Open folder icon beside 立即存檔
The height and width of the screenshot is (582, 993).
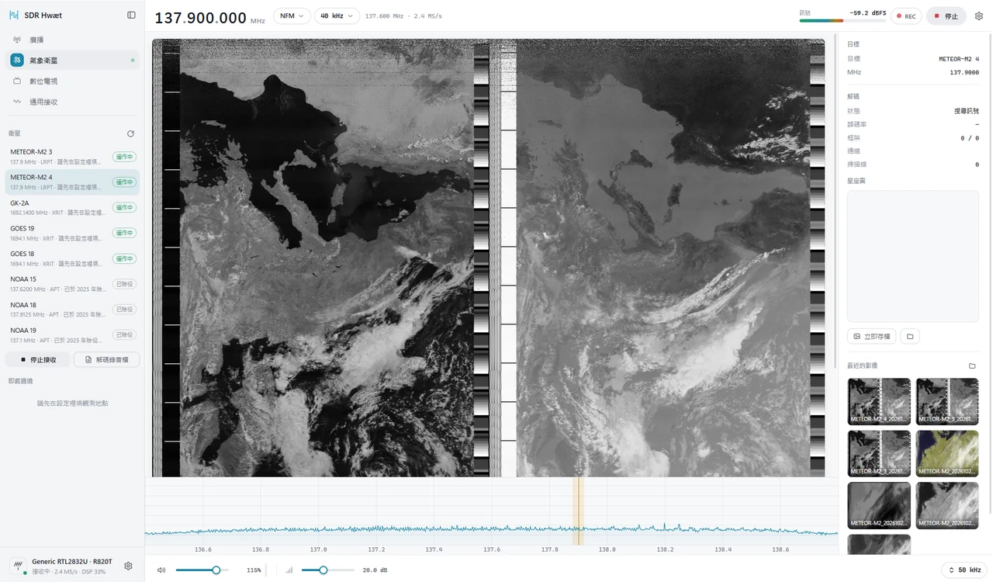pos(910,336)
